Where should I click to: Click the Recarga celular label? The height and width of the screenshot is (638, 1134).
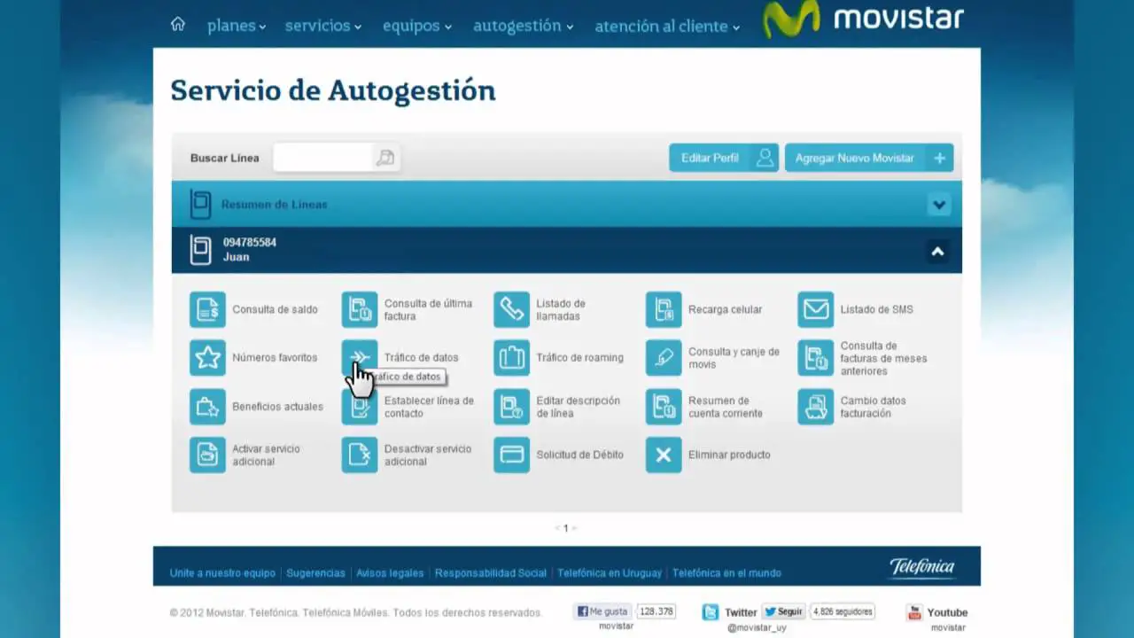click(x=725, y=309)
